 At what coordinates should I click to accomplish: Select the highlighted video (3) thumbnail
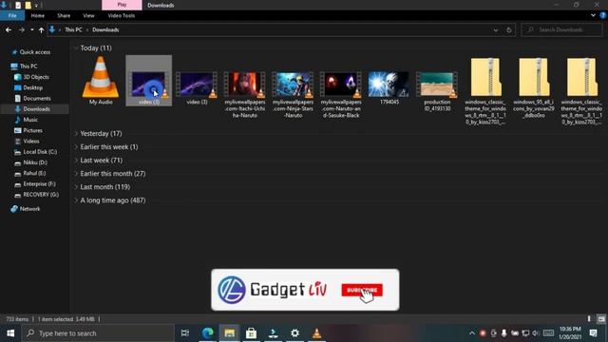tap(148, 81)
